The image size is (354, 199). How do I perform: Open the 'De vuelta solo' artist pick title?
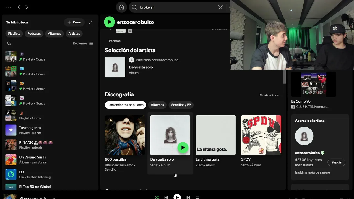pyautogui.click(x=141, y=67)
